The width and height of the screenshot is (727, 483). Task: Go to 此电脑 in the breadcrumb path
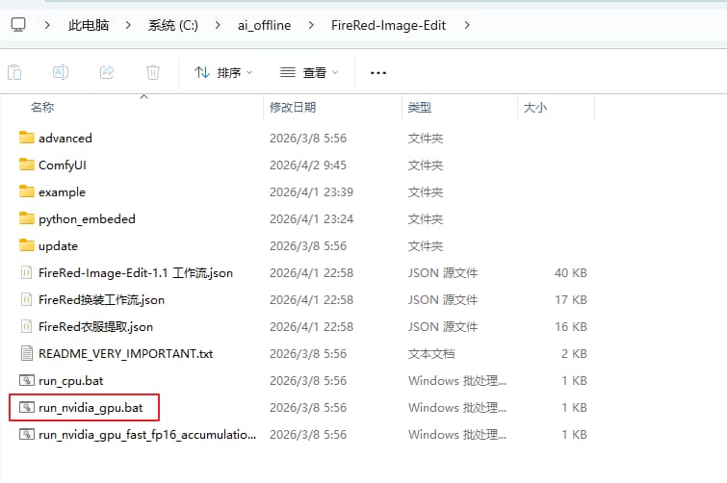point(88,26)
